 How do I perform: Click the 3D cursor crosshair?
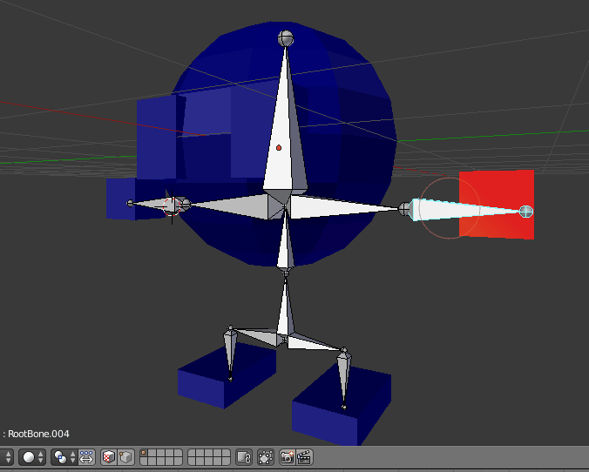click(x=172, y=206)
